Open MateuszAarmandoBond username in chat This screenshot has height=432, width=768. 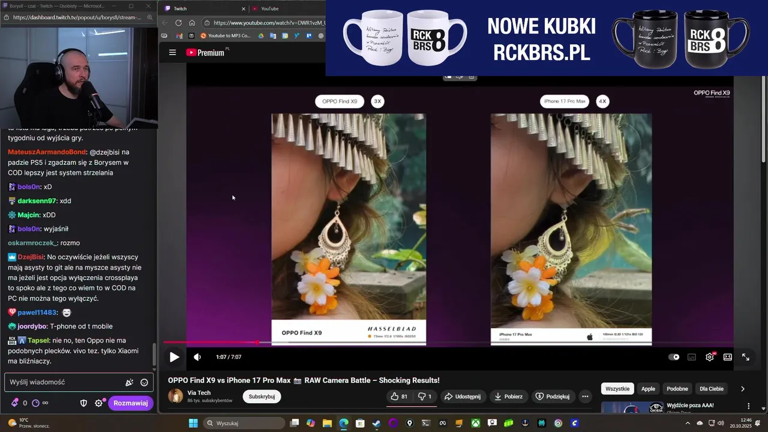click(47, 152)
